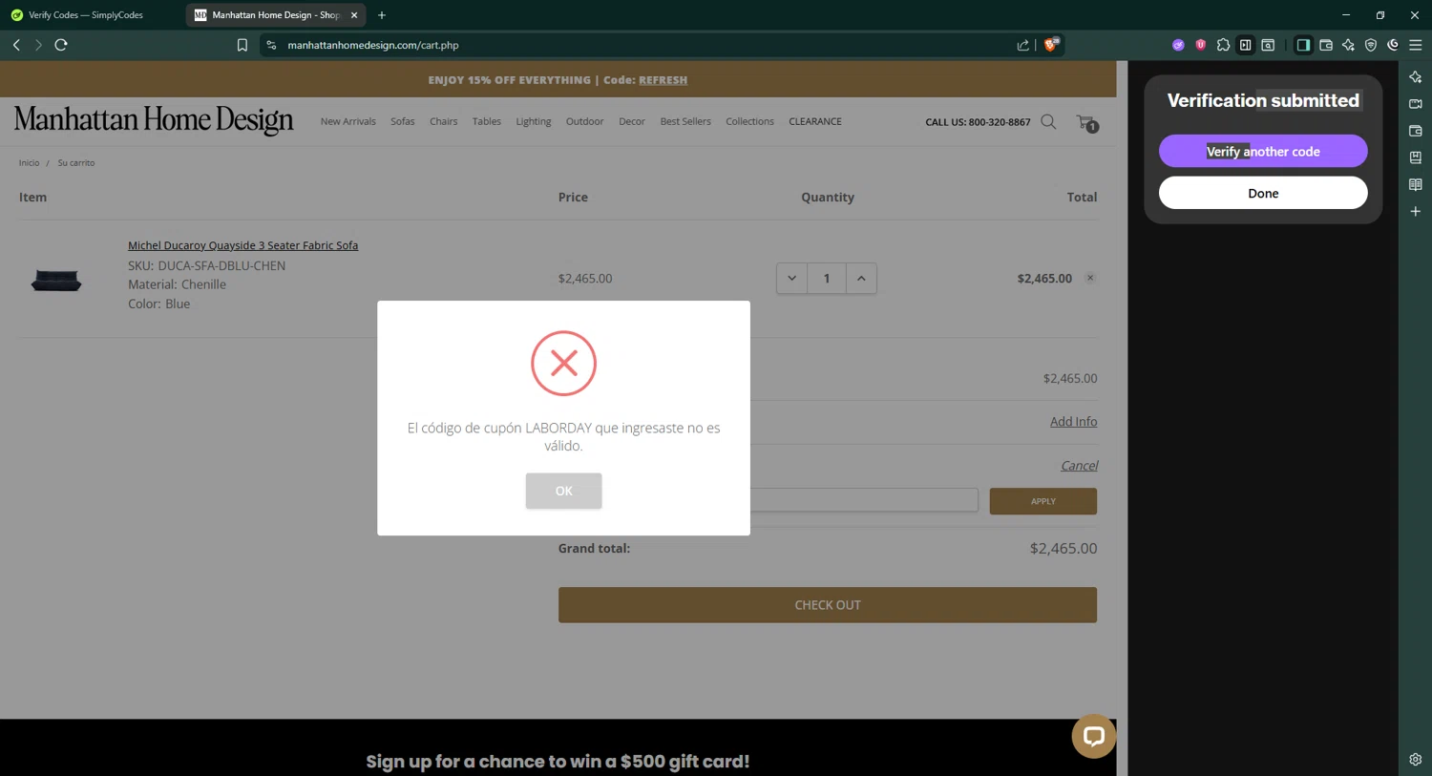Viewport: 1432px width, 776px height.
Task: Click Verify another code button
Action: click(x=1263, y=151)
